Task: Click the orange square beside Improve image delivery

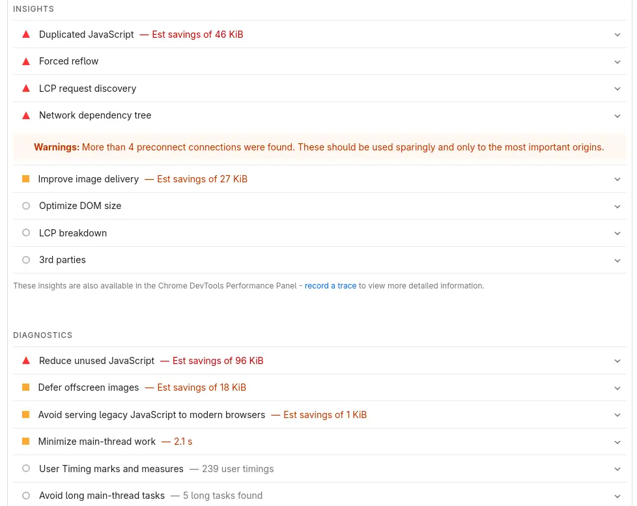Action: coord(26,179)
